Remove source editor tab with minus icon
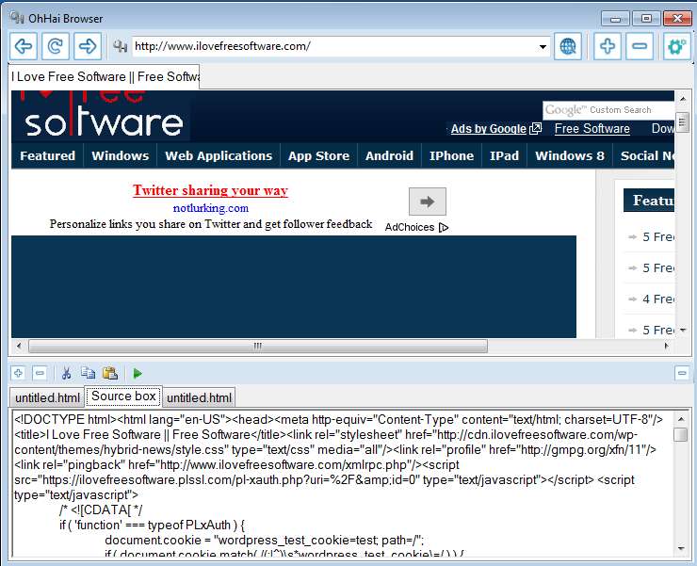697x566 pixels. (x=40, y=373)
